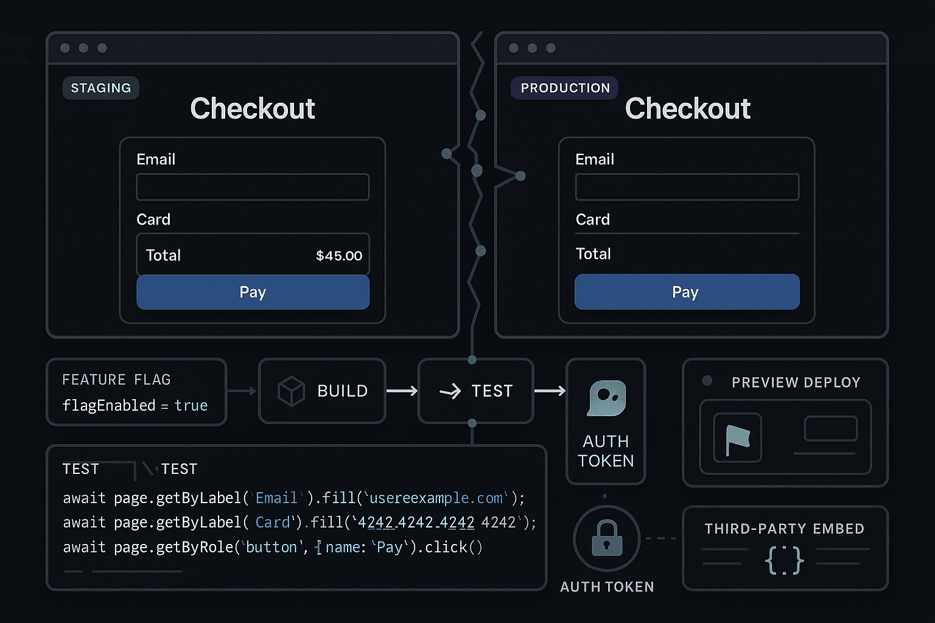Click the Staging Checkout title
This screenshot has height=623, width=935.
click(253, 108)
